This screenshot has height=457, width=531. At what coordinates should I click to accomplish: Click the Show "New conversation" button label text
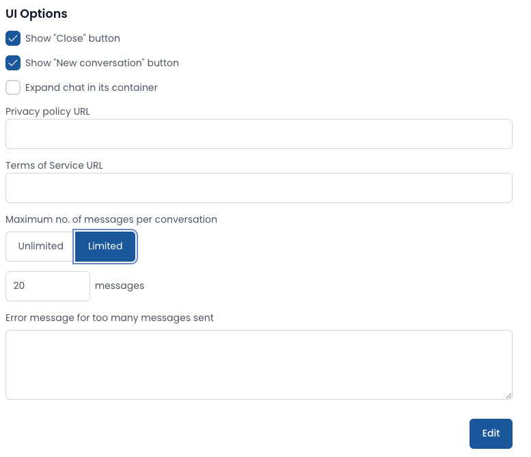[102, 63]
